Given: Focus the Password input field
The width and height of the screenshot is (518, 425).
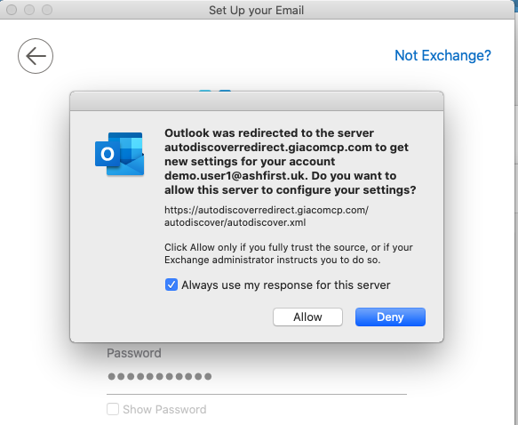Looking at the screenshot, I should pos(257,377).
